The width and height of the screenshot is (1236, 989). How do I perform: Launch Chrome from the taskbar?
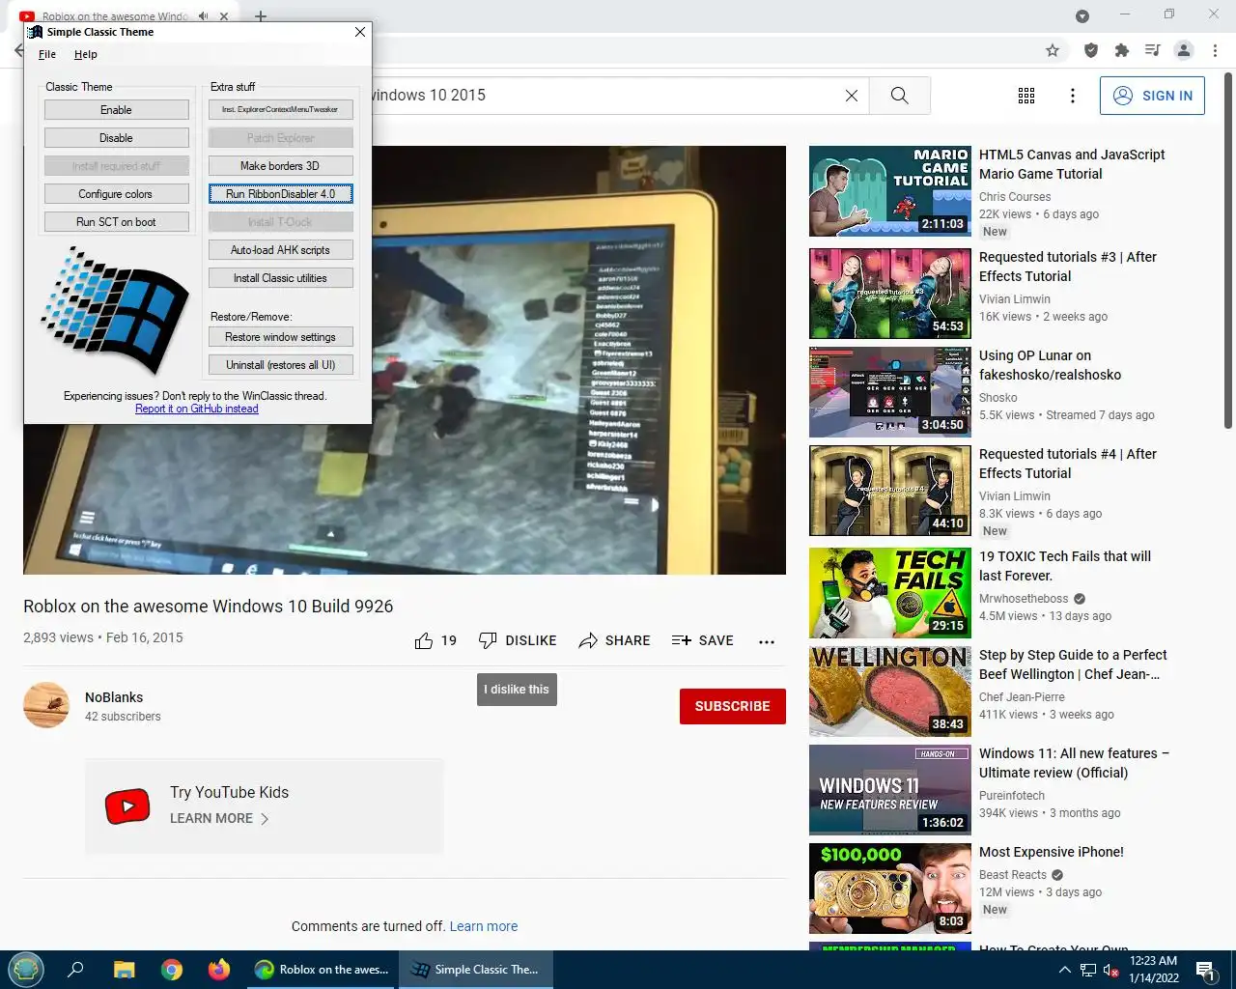(x=172, y=970)
